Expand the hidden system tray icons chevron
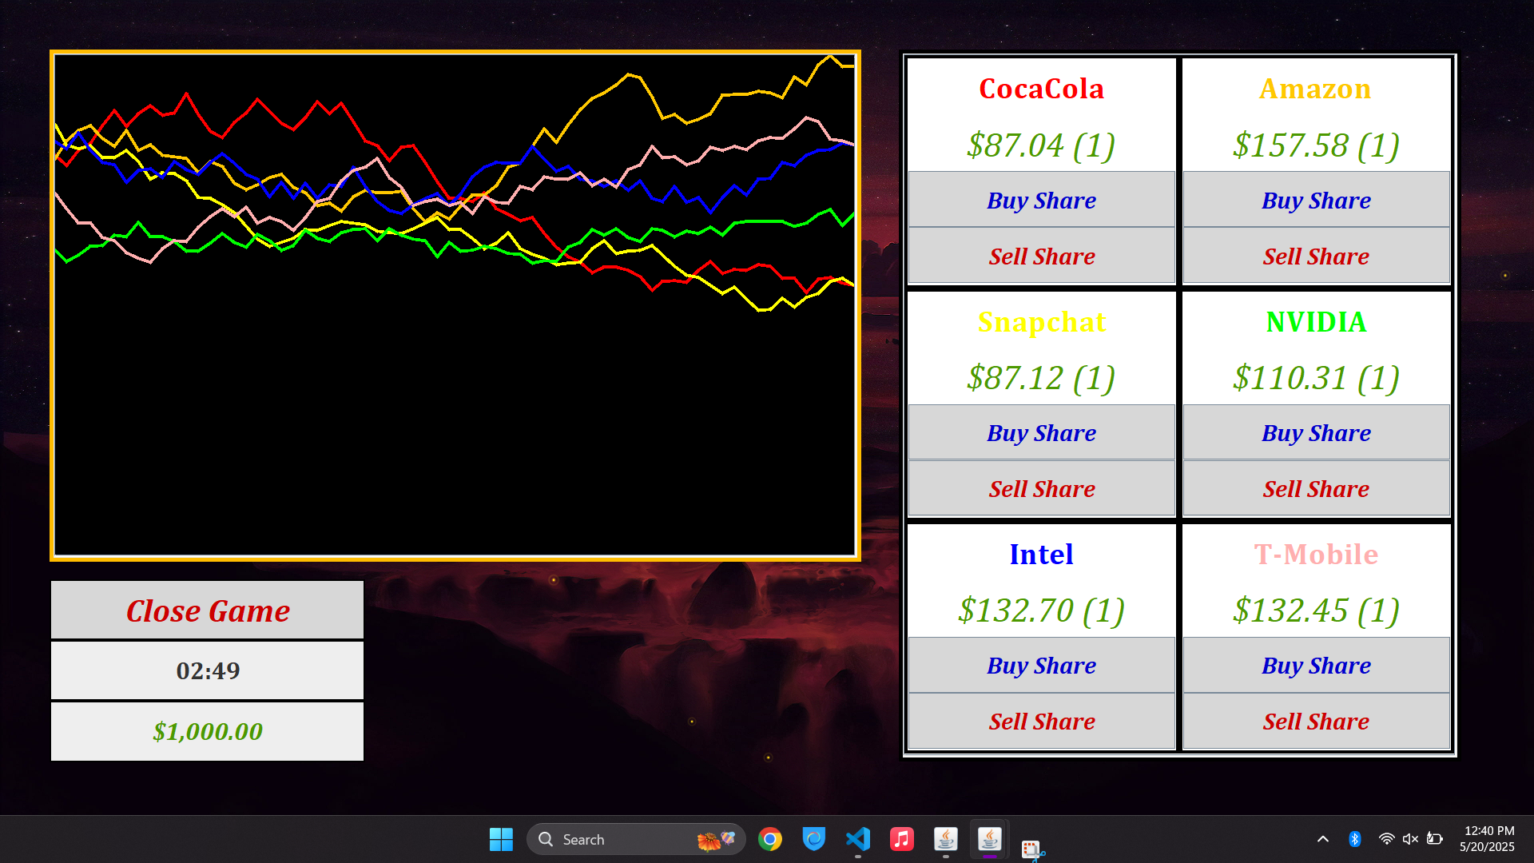The height and width of the screenshot is (863, 1534). pyautogui.click(x=1322, y=839)
